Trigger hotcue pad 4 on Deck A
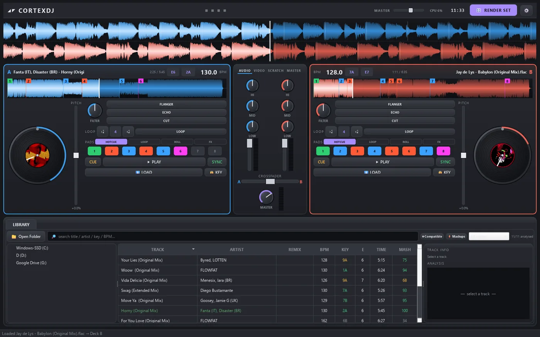This screenshot has width=540, height=337. click(x=146, y=151)
